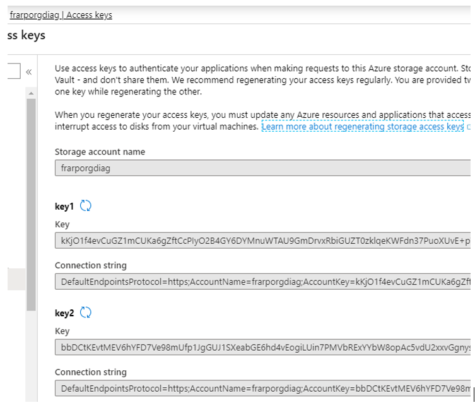Open Learn more about regenerating storage access keys
475x410 pixels.
[362, 127]
